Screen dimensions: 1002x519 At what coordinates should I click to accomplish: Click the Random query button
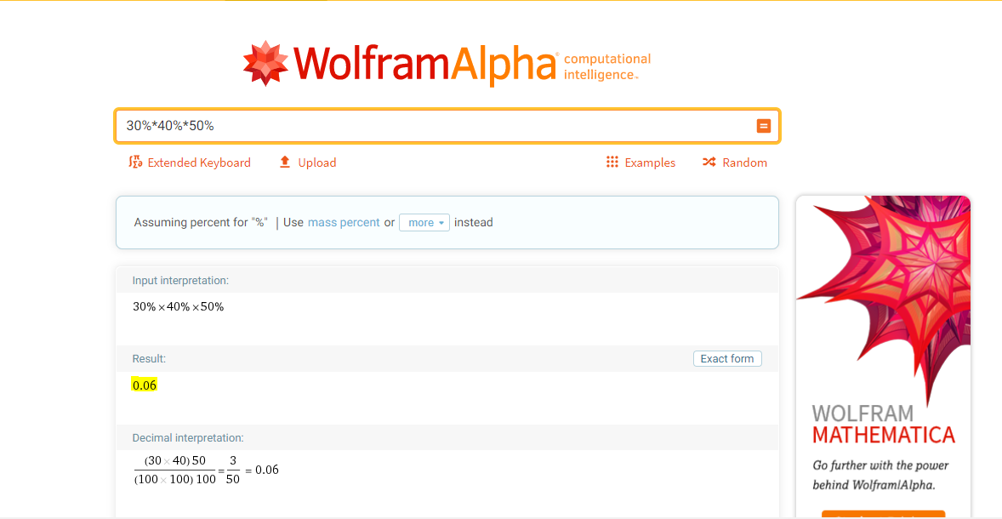tap(735, 163)
